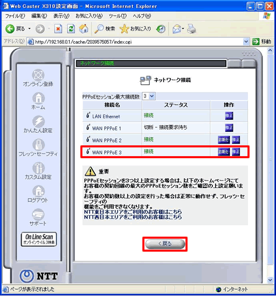The width and height of the screenshot is (276, 296).
Task: Open the 編集(E) menu
Action: (x=39, y=16)
